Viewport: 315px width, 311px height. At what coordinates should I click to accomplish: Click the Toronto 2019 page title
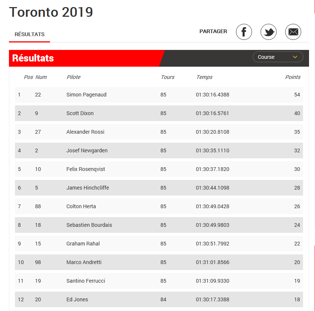[51, 12]
